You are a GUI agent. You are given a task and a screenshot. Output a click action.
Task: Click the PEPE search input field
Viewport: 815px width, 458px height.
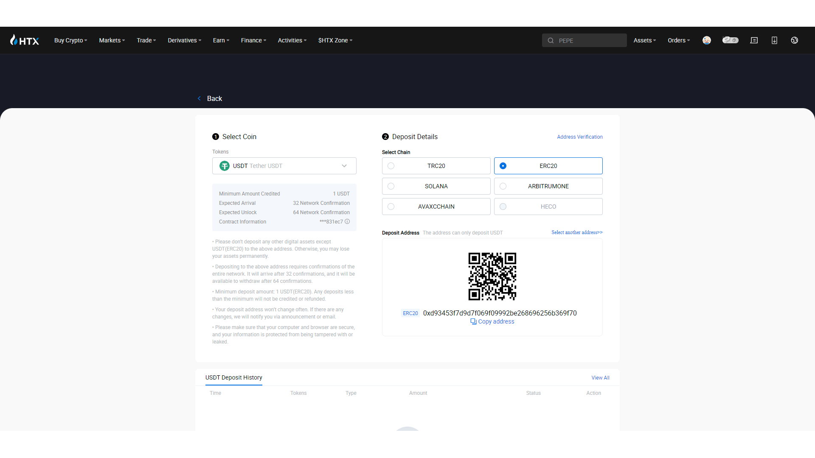pos(585,40)
